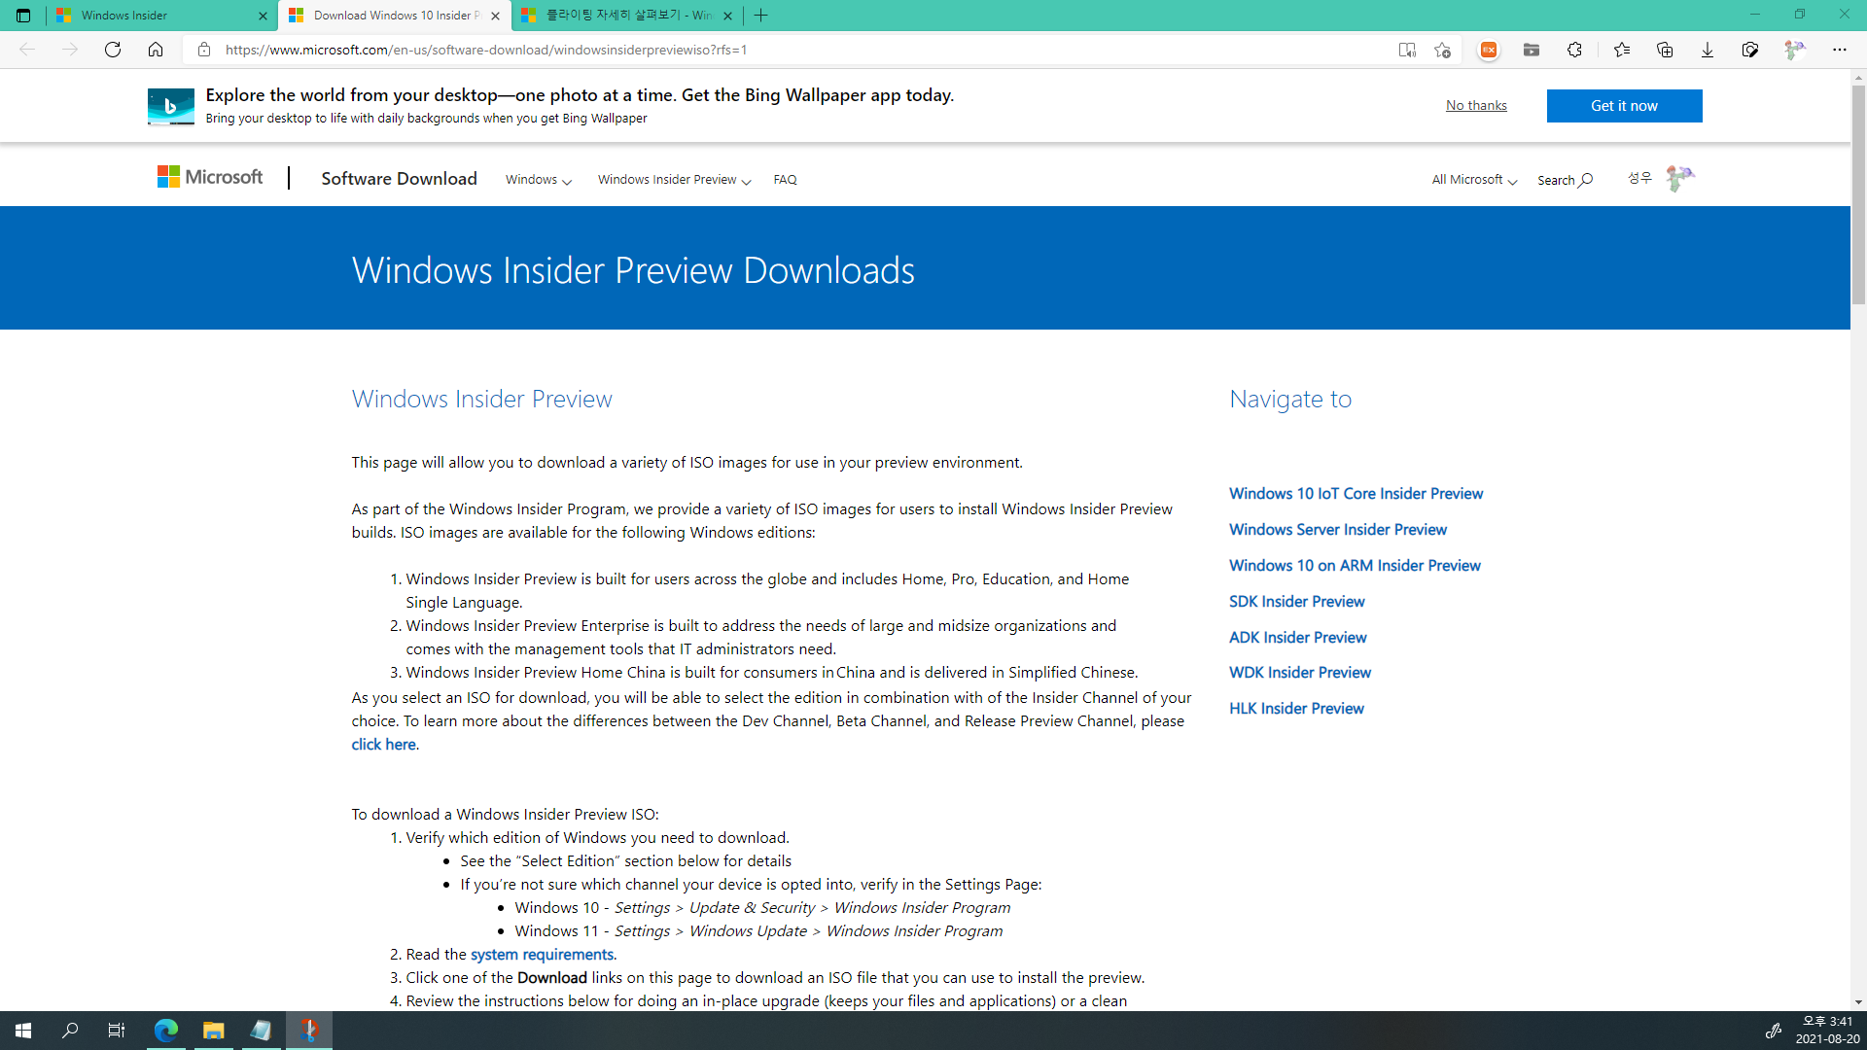
Task: Open the Windows Server Insider Preview link
Action: pyautogui.click(x=1337, y=530)
